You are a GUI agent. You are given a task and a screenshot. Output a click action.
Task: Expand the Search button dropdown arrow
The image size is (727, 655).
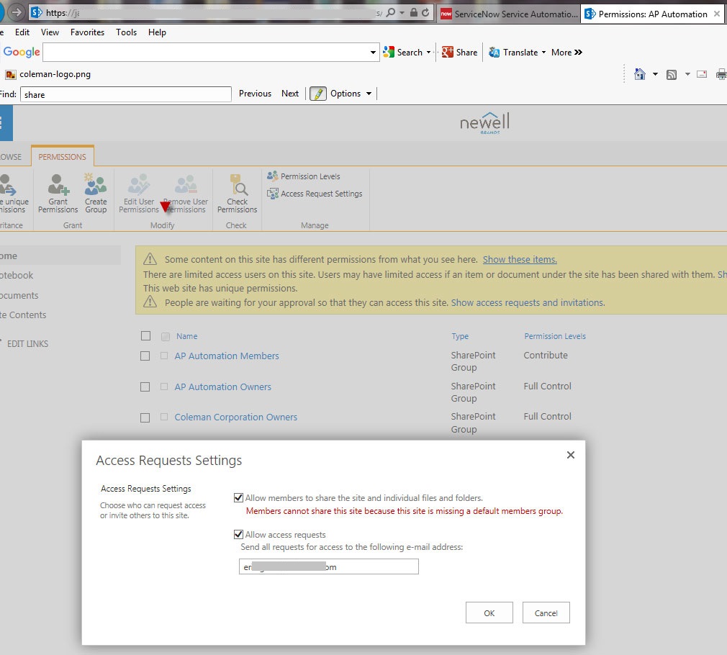coord(428,53)
